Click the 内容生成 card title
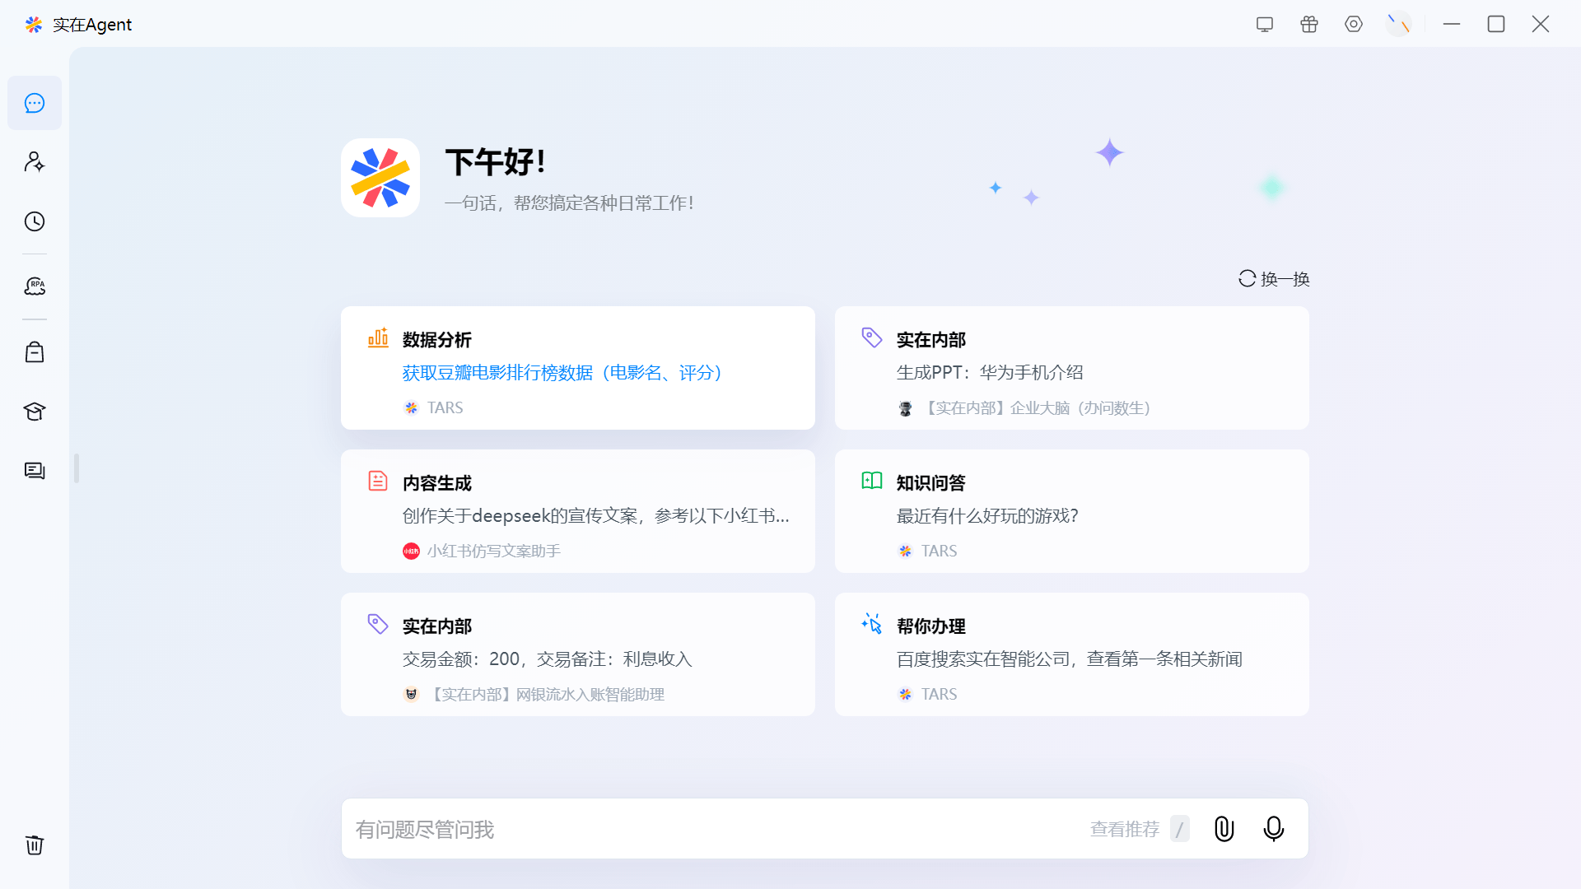This screenshot has width=1581, height=889. (x=436, y=483)
